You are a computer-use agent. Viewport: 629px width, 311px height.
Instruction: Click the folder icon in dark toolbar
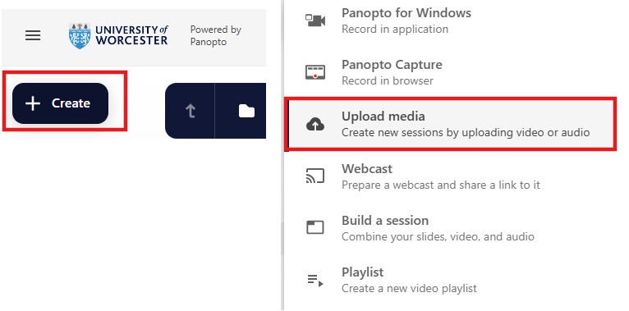point(246,111)
